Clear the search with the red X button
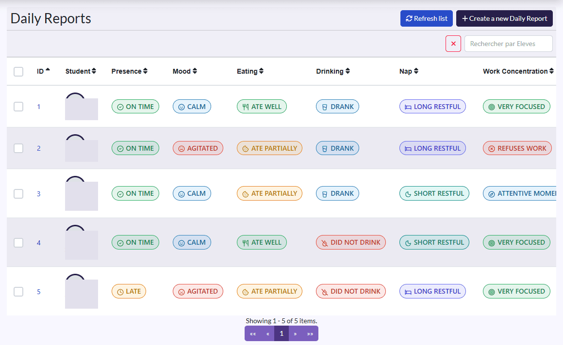Screen dimensions: 563x345 point(453,44)
